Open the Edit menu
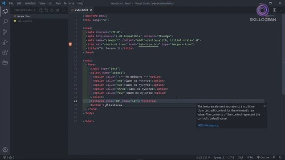 point(19,3)
